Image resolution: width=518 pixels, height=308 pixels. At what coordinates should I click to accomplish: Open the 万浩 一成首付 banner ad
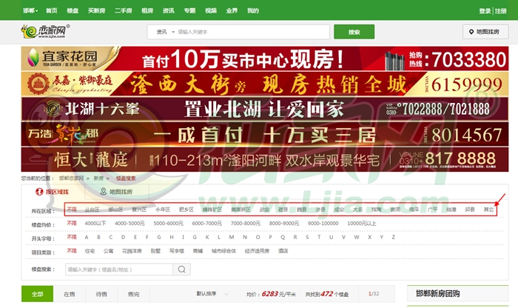click(x=265, y=134)
